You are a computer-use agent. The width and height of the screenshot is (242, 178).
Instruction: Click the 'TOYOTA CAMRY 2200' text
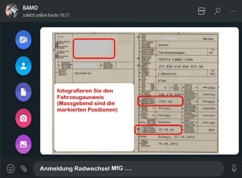pos(175,60)
